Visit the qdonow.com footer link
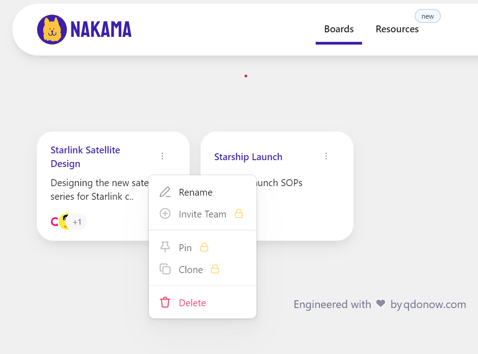 tap(434, 304)
